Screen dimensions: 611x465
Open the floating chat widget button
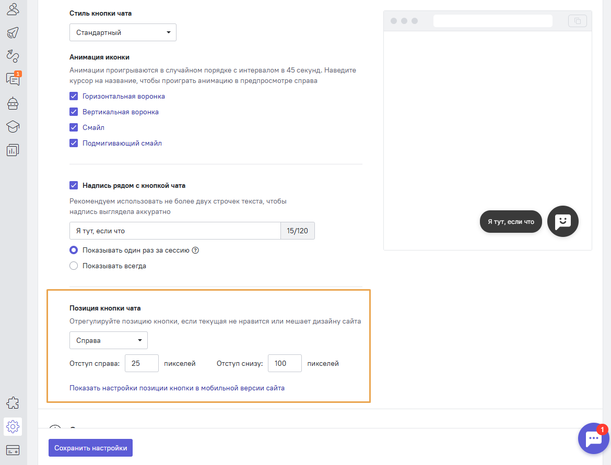(x=594, y=438)
